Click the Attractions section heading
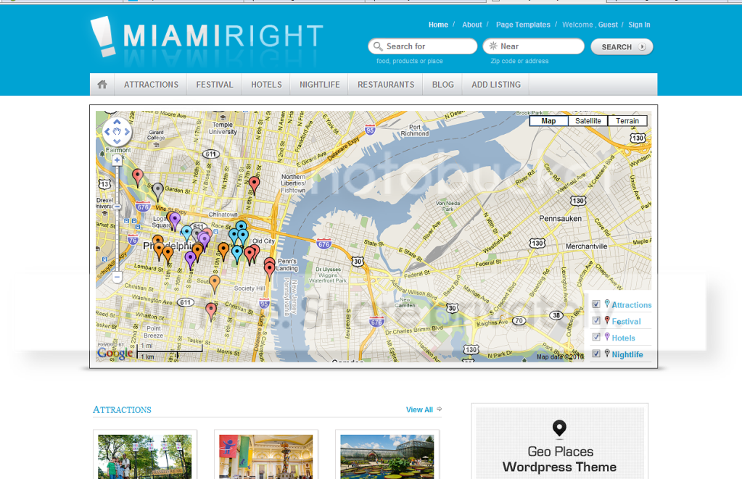Viewport: 742px width, 479px height. coord(122,410)
